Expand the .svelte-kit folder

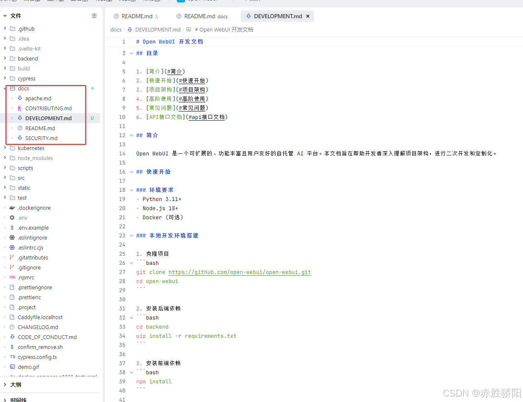tap(5, 48)
